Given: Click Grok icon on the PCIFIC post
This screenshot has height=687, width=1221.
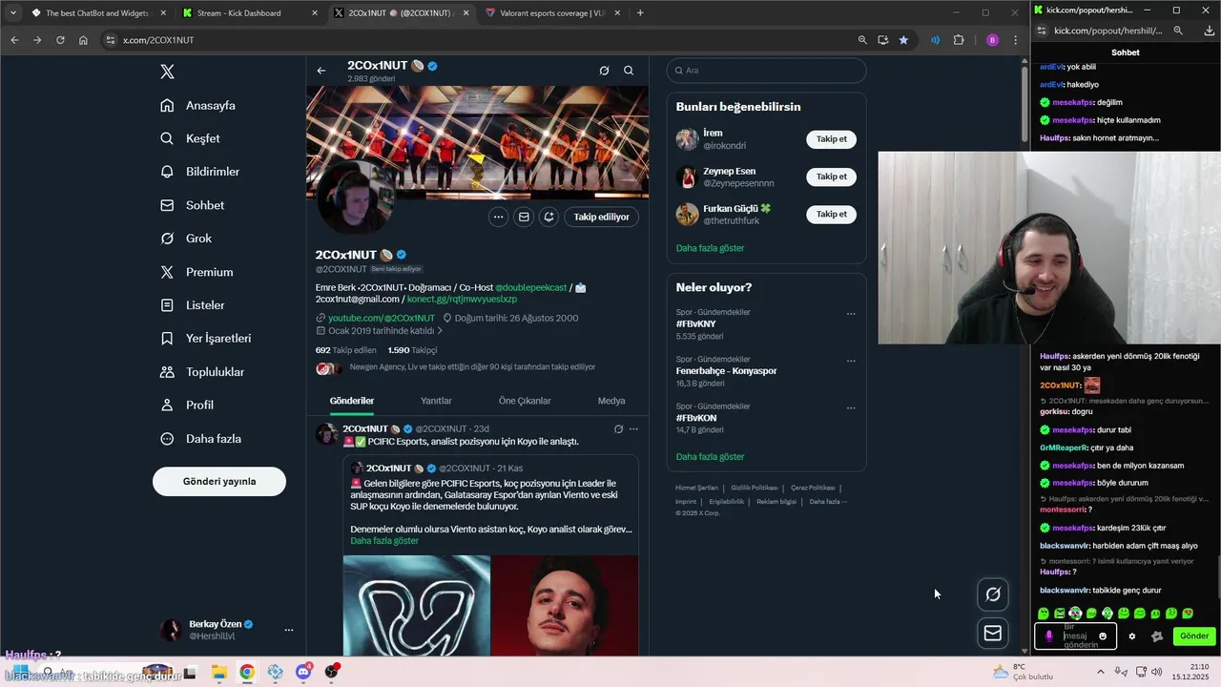Looking at the screenshot, I should point(618,429).
